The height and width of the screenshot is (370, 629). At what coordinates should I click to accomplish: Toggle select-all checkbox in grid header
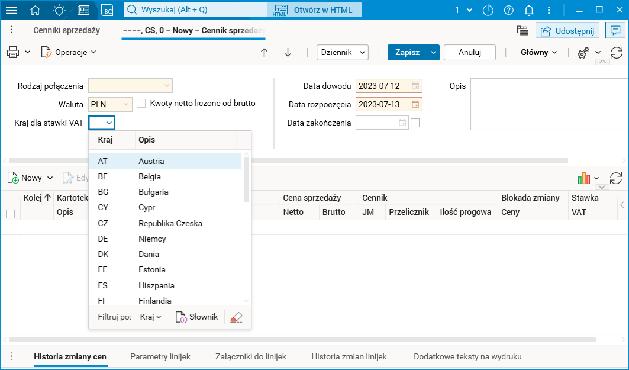click(x=11, y=214)
